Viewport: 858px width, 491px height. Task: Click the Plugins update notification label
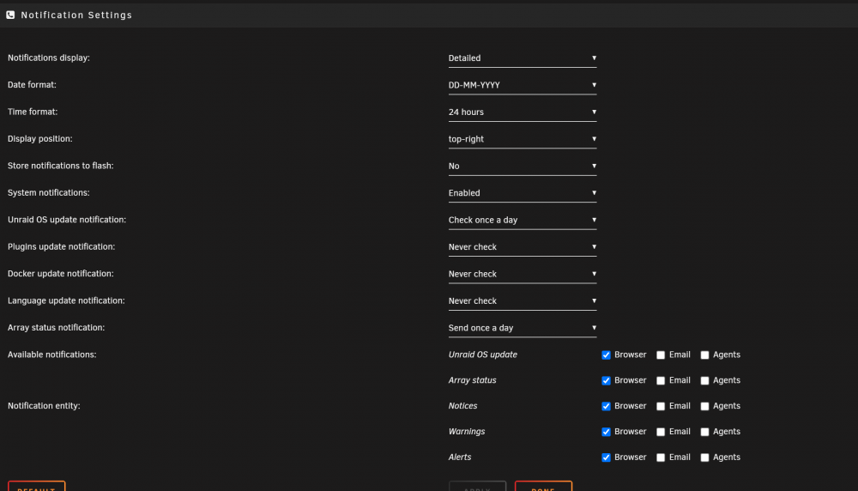(x=61, y=247)
